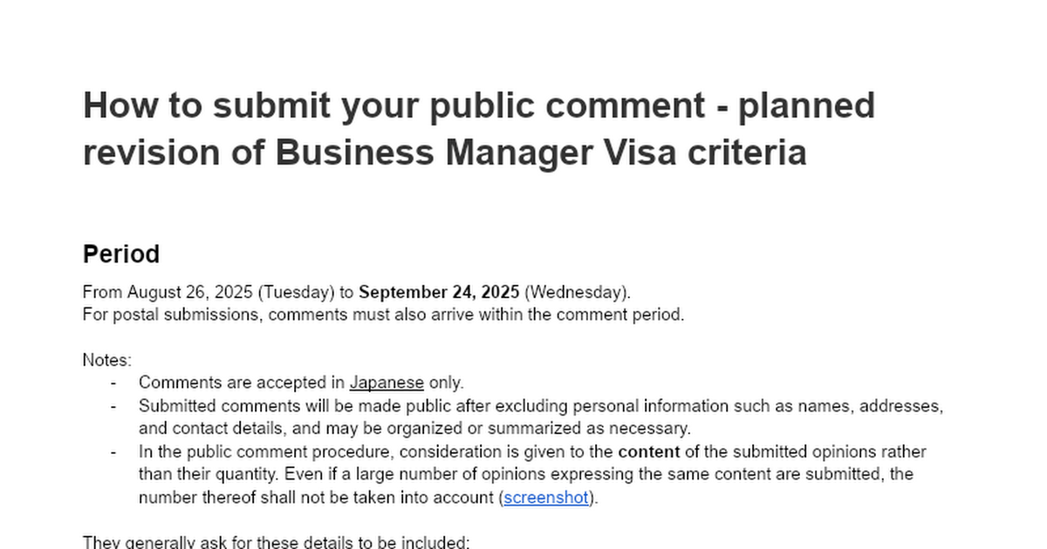Click the postal submissions sentence
Viewport: 1047px width, 549px height.
(383, 315)
